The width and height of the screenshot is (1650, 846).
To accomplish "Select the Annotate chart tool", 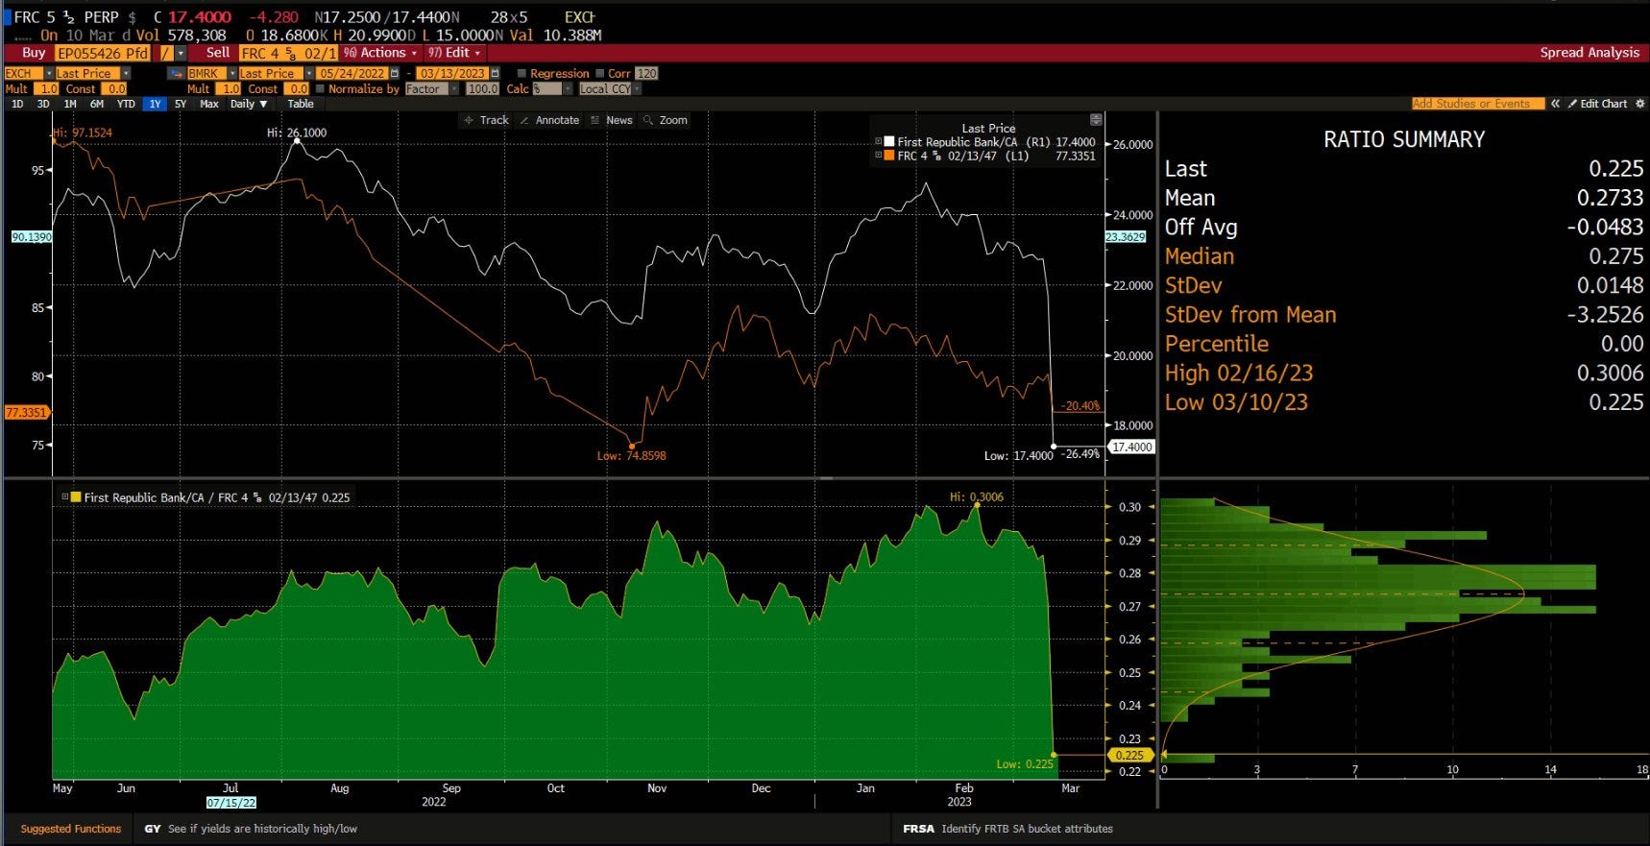I will [x=549, y=120].
